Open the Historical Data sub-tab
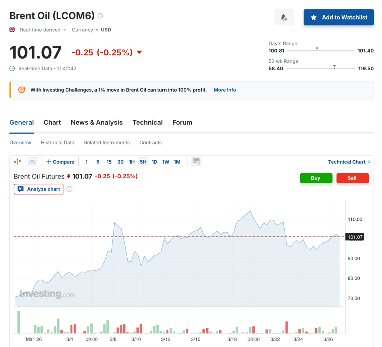This screenshot has height=347, width=382. [x=58, y=143]
